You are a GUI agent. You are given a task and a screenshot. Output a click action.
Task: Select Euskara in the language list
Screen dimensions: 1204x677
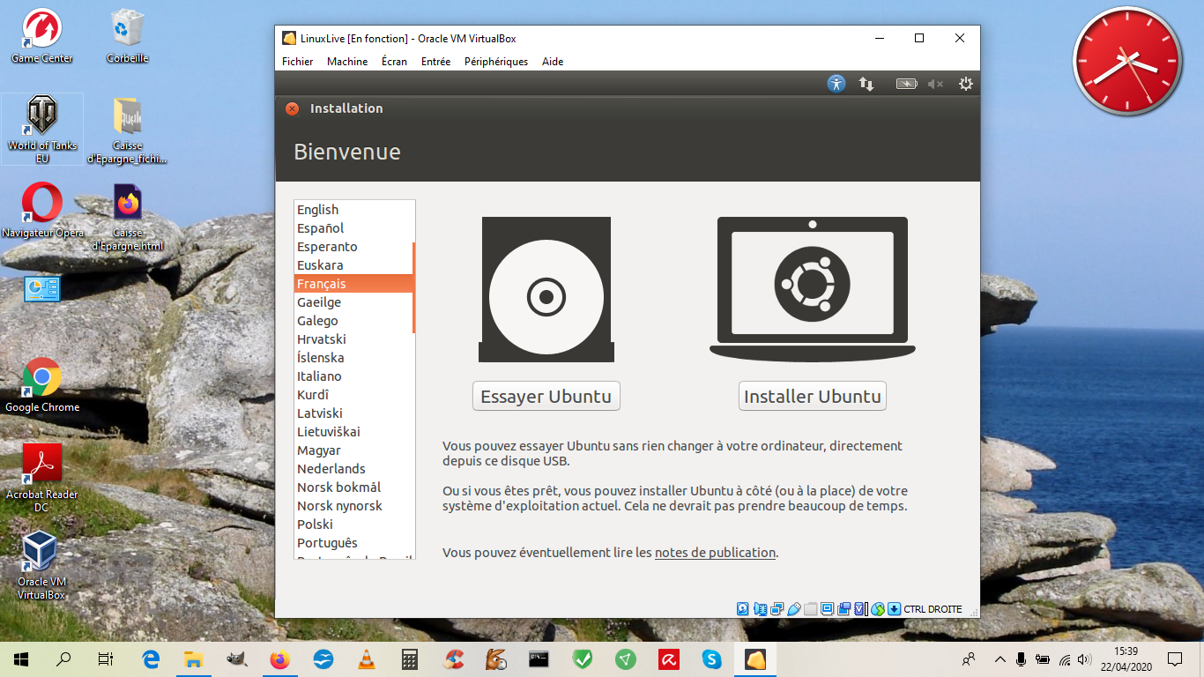pyautogui.click(x=353, y=265)
